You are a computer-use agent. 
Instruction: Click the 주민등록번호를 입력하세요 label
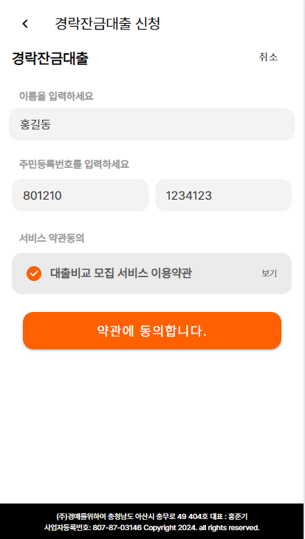tap(74, 164)
